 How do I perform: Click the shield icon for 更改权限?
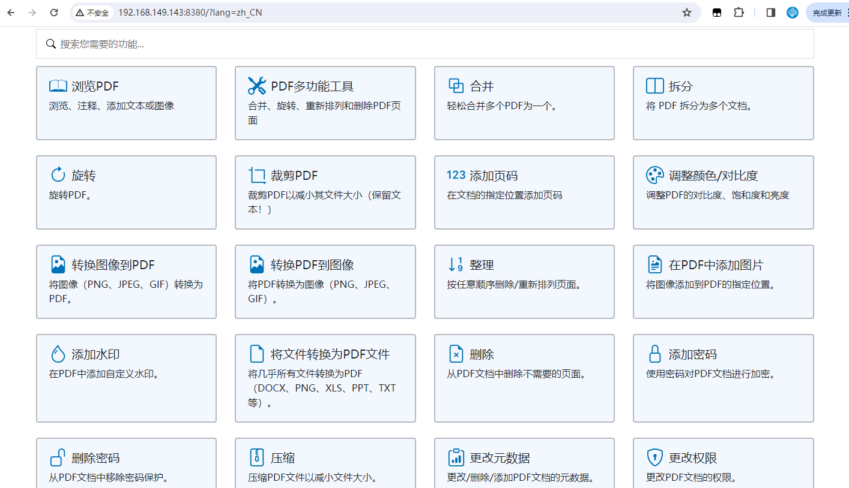[654, 457]
